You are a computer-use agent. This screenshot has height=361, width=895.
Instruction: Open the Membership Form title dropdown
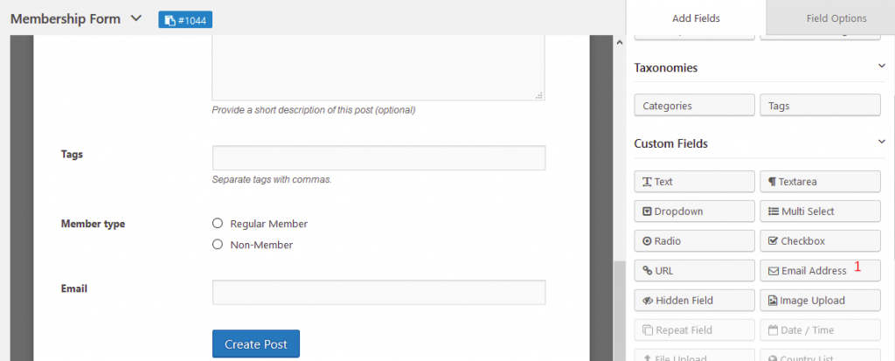[135, 18]
